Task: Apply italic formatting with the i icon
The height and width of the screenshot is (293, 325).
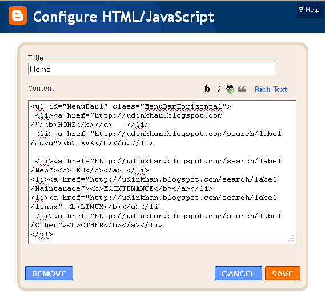Action: tap(219, 89)
